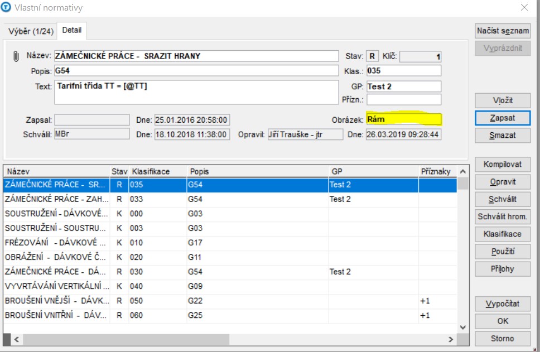Click the horizontal scroll left arrow
The height and width of the screenshot is (352, 540).
click(17, 339)
